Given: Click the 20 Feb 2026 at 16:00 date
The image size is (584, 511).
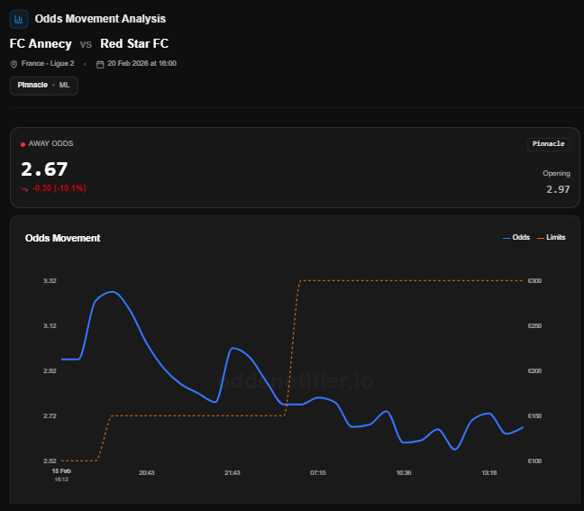Looking at the screenshot, I should pyautogui.click(x=141, y=63).
